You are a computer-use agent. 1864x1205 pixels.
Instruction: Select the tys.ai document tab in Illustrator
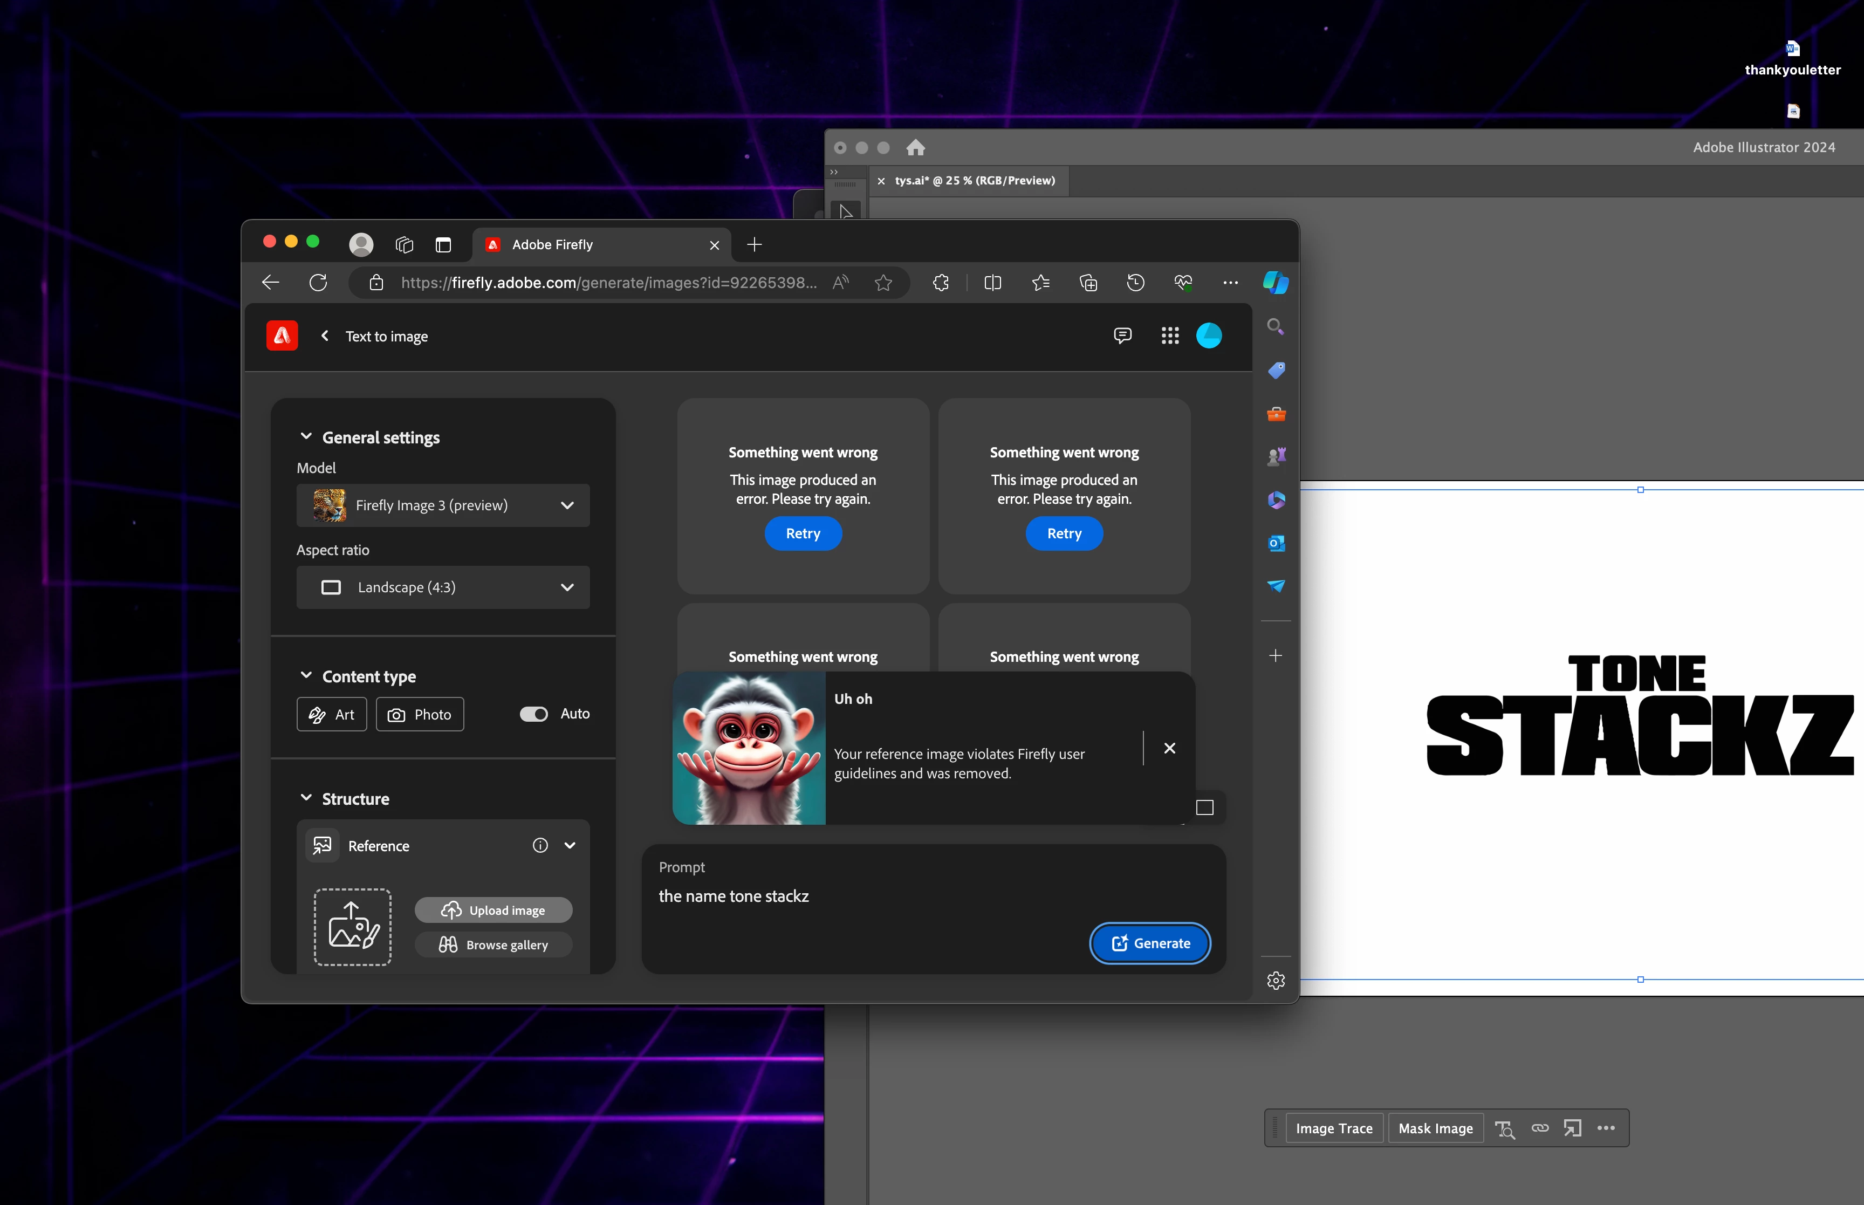pos(974,181)
